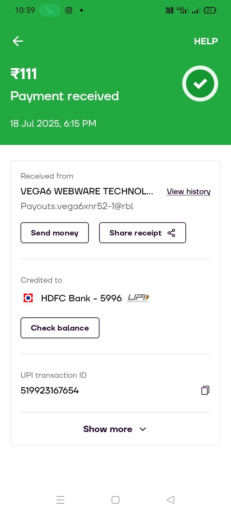Tap the Instagram notification icon in status bar
This screenshot has height=514, width=231.
(x=69, y=10)
